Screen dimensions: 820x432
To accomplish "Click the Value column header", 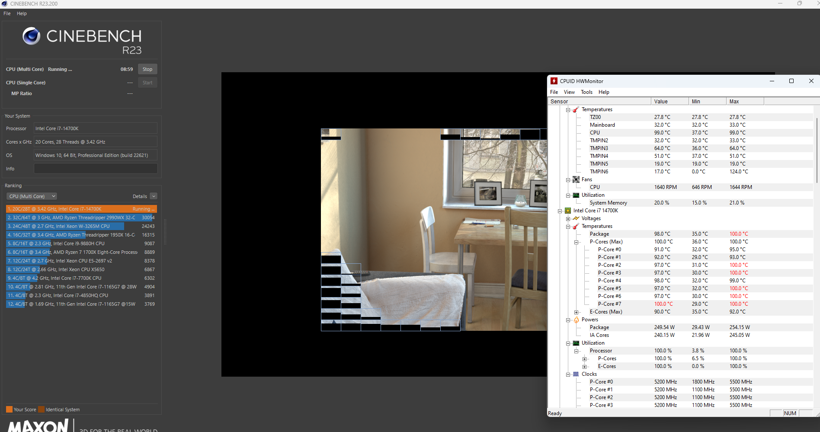I will (x=670, y=101).
